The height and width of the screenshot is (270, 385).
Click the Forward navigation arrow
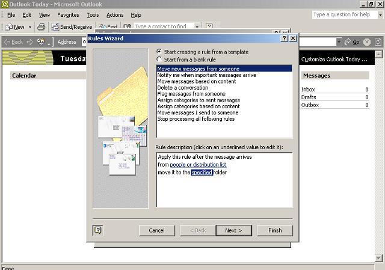point(29,42)
